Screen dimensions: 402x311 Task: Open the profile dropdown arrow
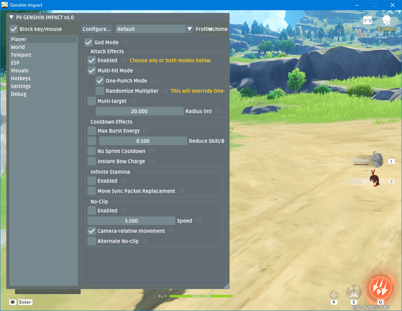tap(190, 29)
